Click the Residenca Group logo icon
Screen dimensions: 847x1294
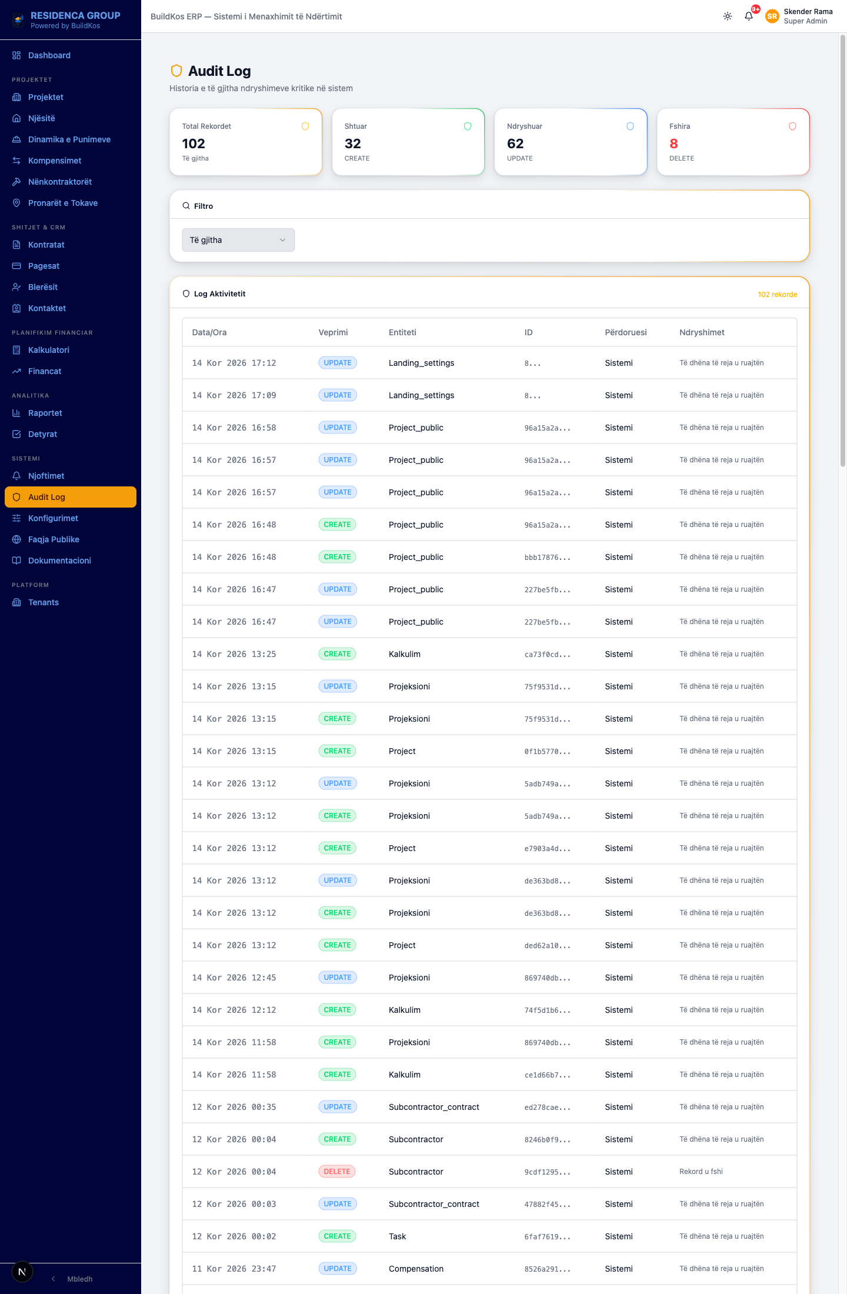pos(19,19)
